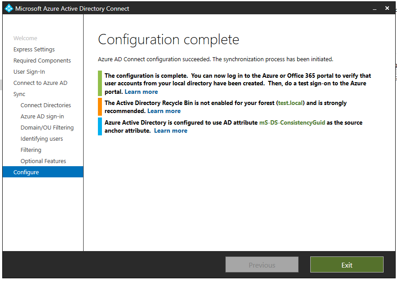Click the test.local forest name
The image size is (397, 281).
pyautogui.click(x=291, y=103)
